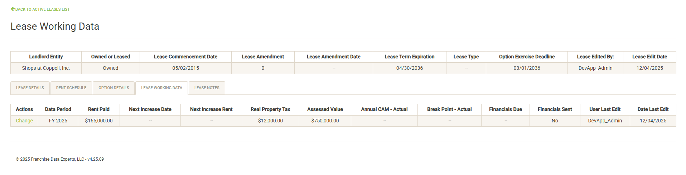Screen dimensions: 686x175
Task: Click the Lease Working Data page heading
Action: click(x=55, y=26)
